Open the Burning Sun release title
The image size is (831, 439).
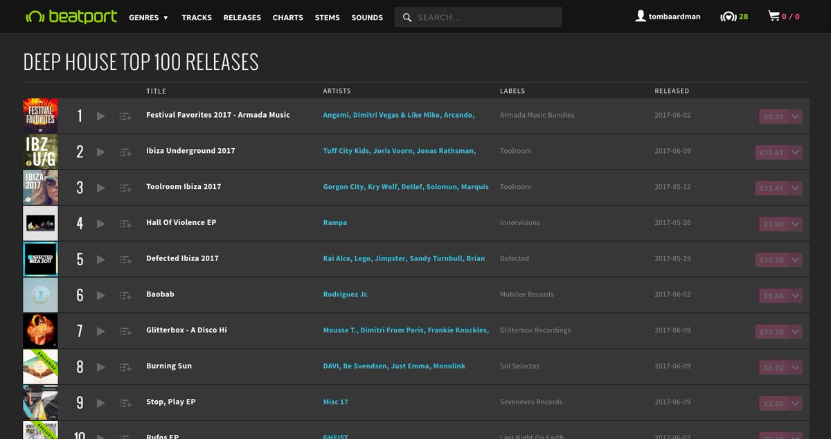pyautogui.click(x=169, y=366)
